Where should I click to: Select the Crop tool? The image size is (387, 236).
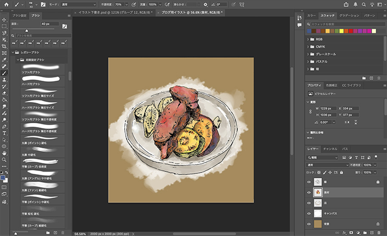(4, 46)
